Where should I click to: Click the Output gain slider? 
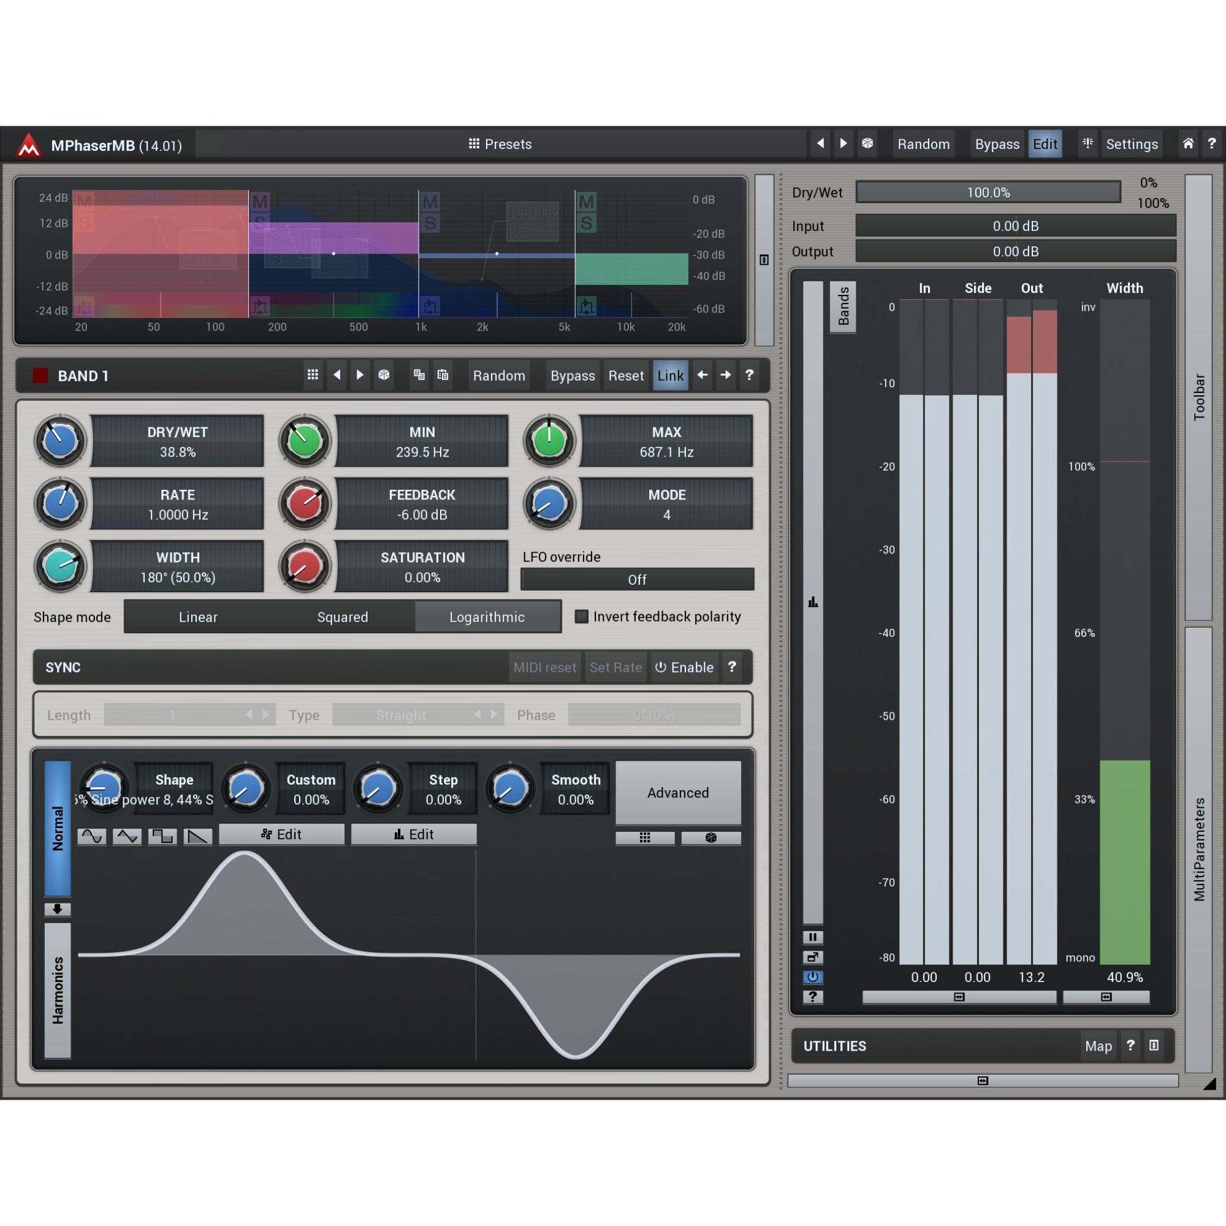coord(1015,251)
